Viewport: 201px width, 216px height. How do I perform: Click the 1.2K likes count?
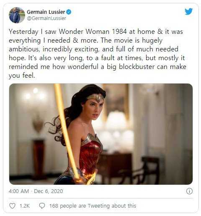click(x=25, y=206)
